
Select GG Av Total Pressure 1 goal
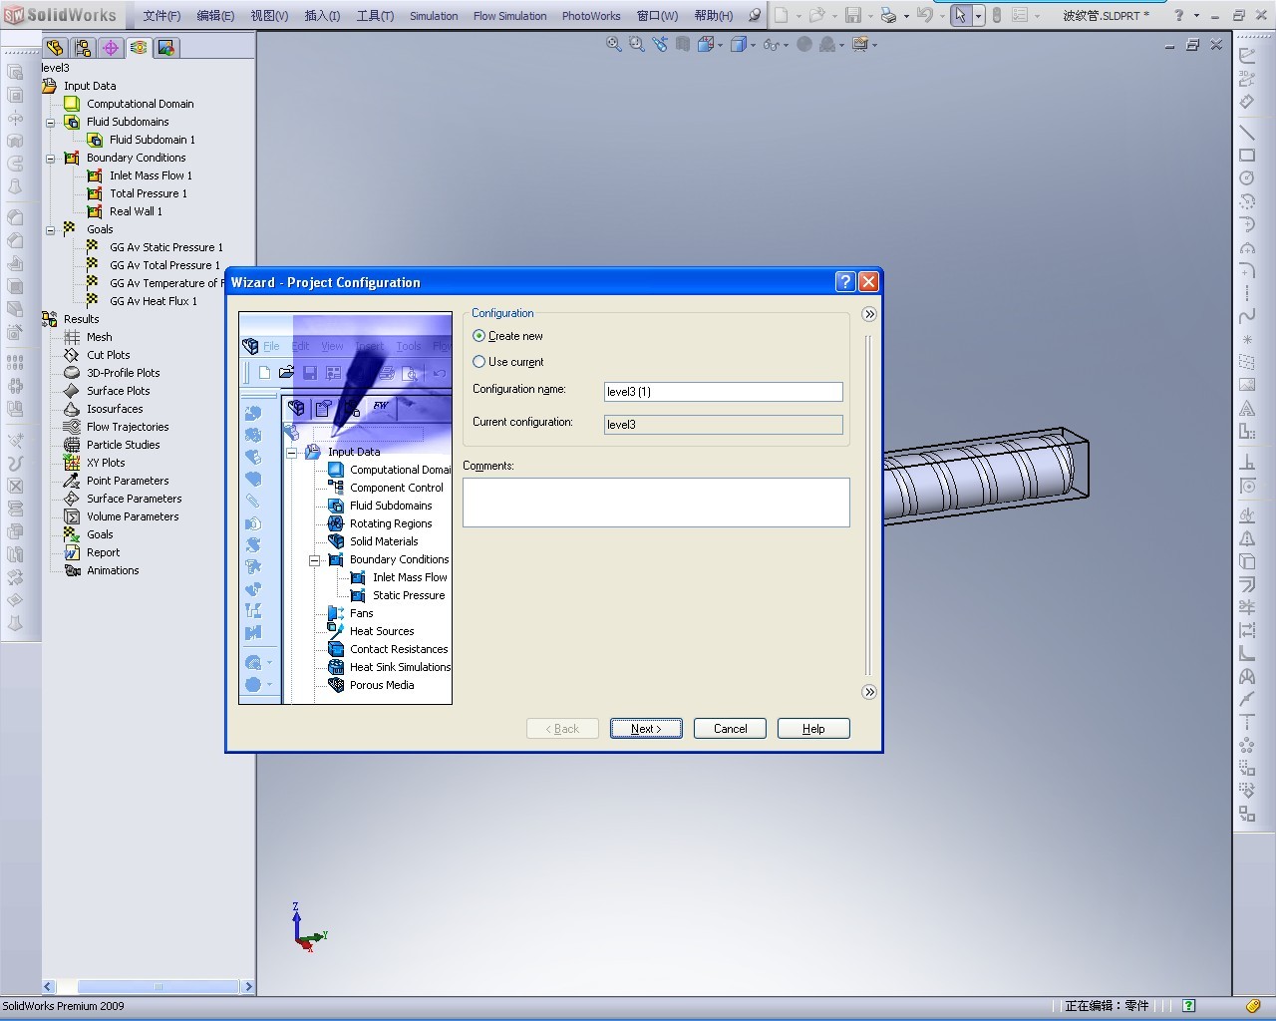point(164,265)
